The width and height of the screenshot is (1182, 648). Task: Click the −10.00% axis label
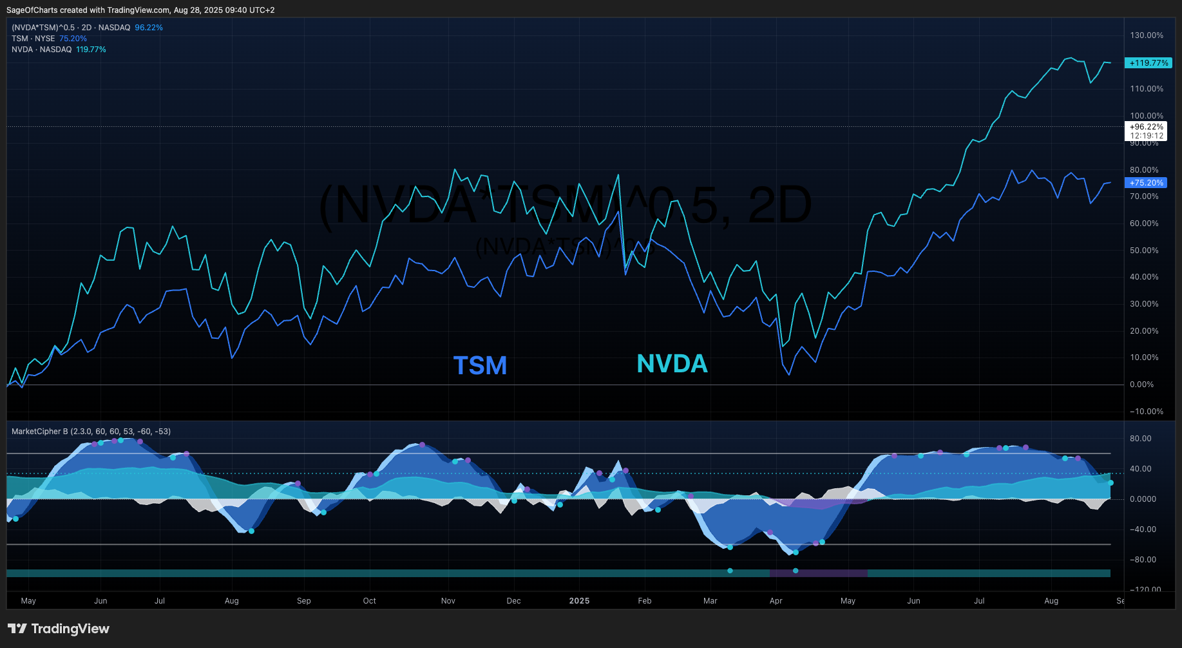pyautogui.click(x=1147, y=412)
